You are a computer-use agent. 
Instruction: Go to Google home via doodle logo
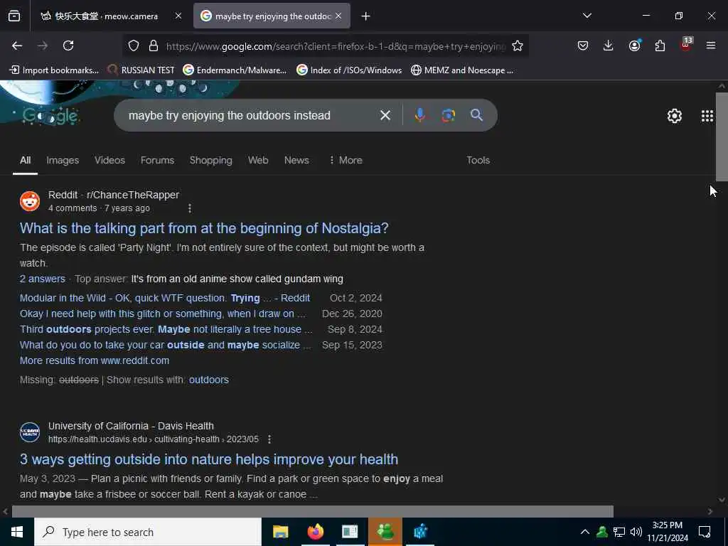50,116
